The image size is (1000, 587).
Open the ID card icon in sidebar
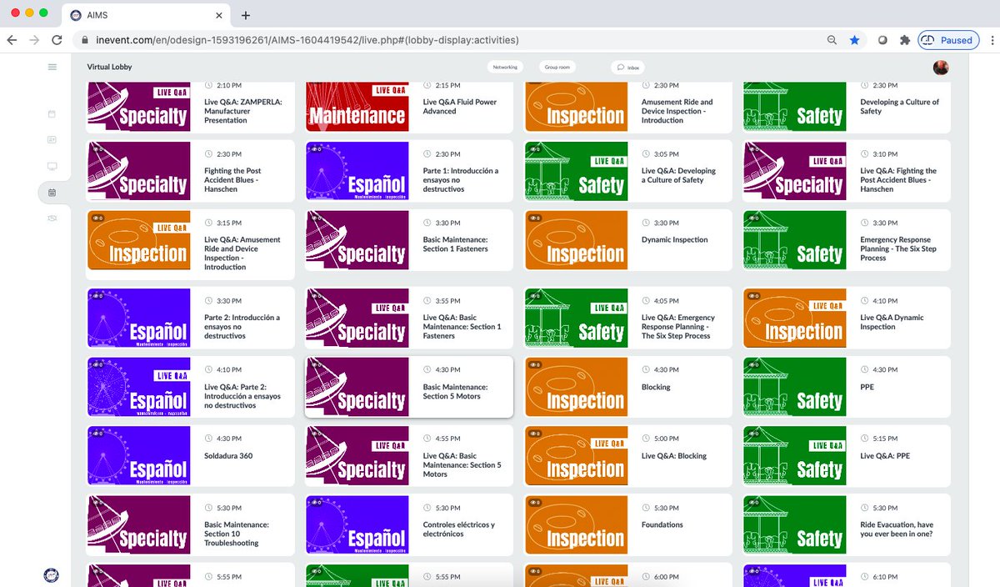tap(52, 140)
